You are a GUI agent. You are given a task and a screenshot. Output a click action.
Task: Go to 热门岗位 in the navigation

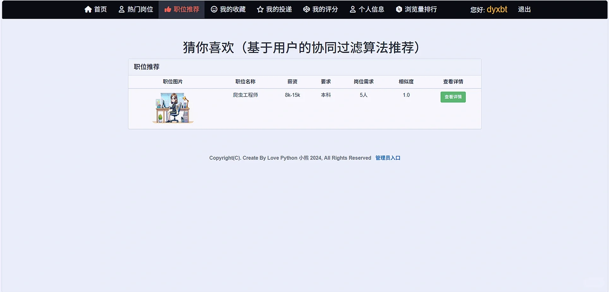[136, 10]
